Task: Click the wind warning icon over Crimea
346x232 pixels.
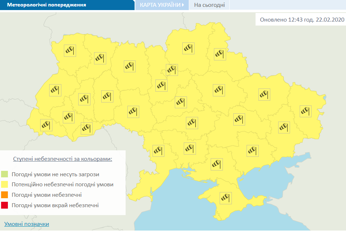Action: (x=225, y=198)
